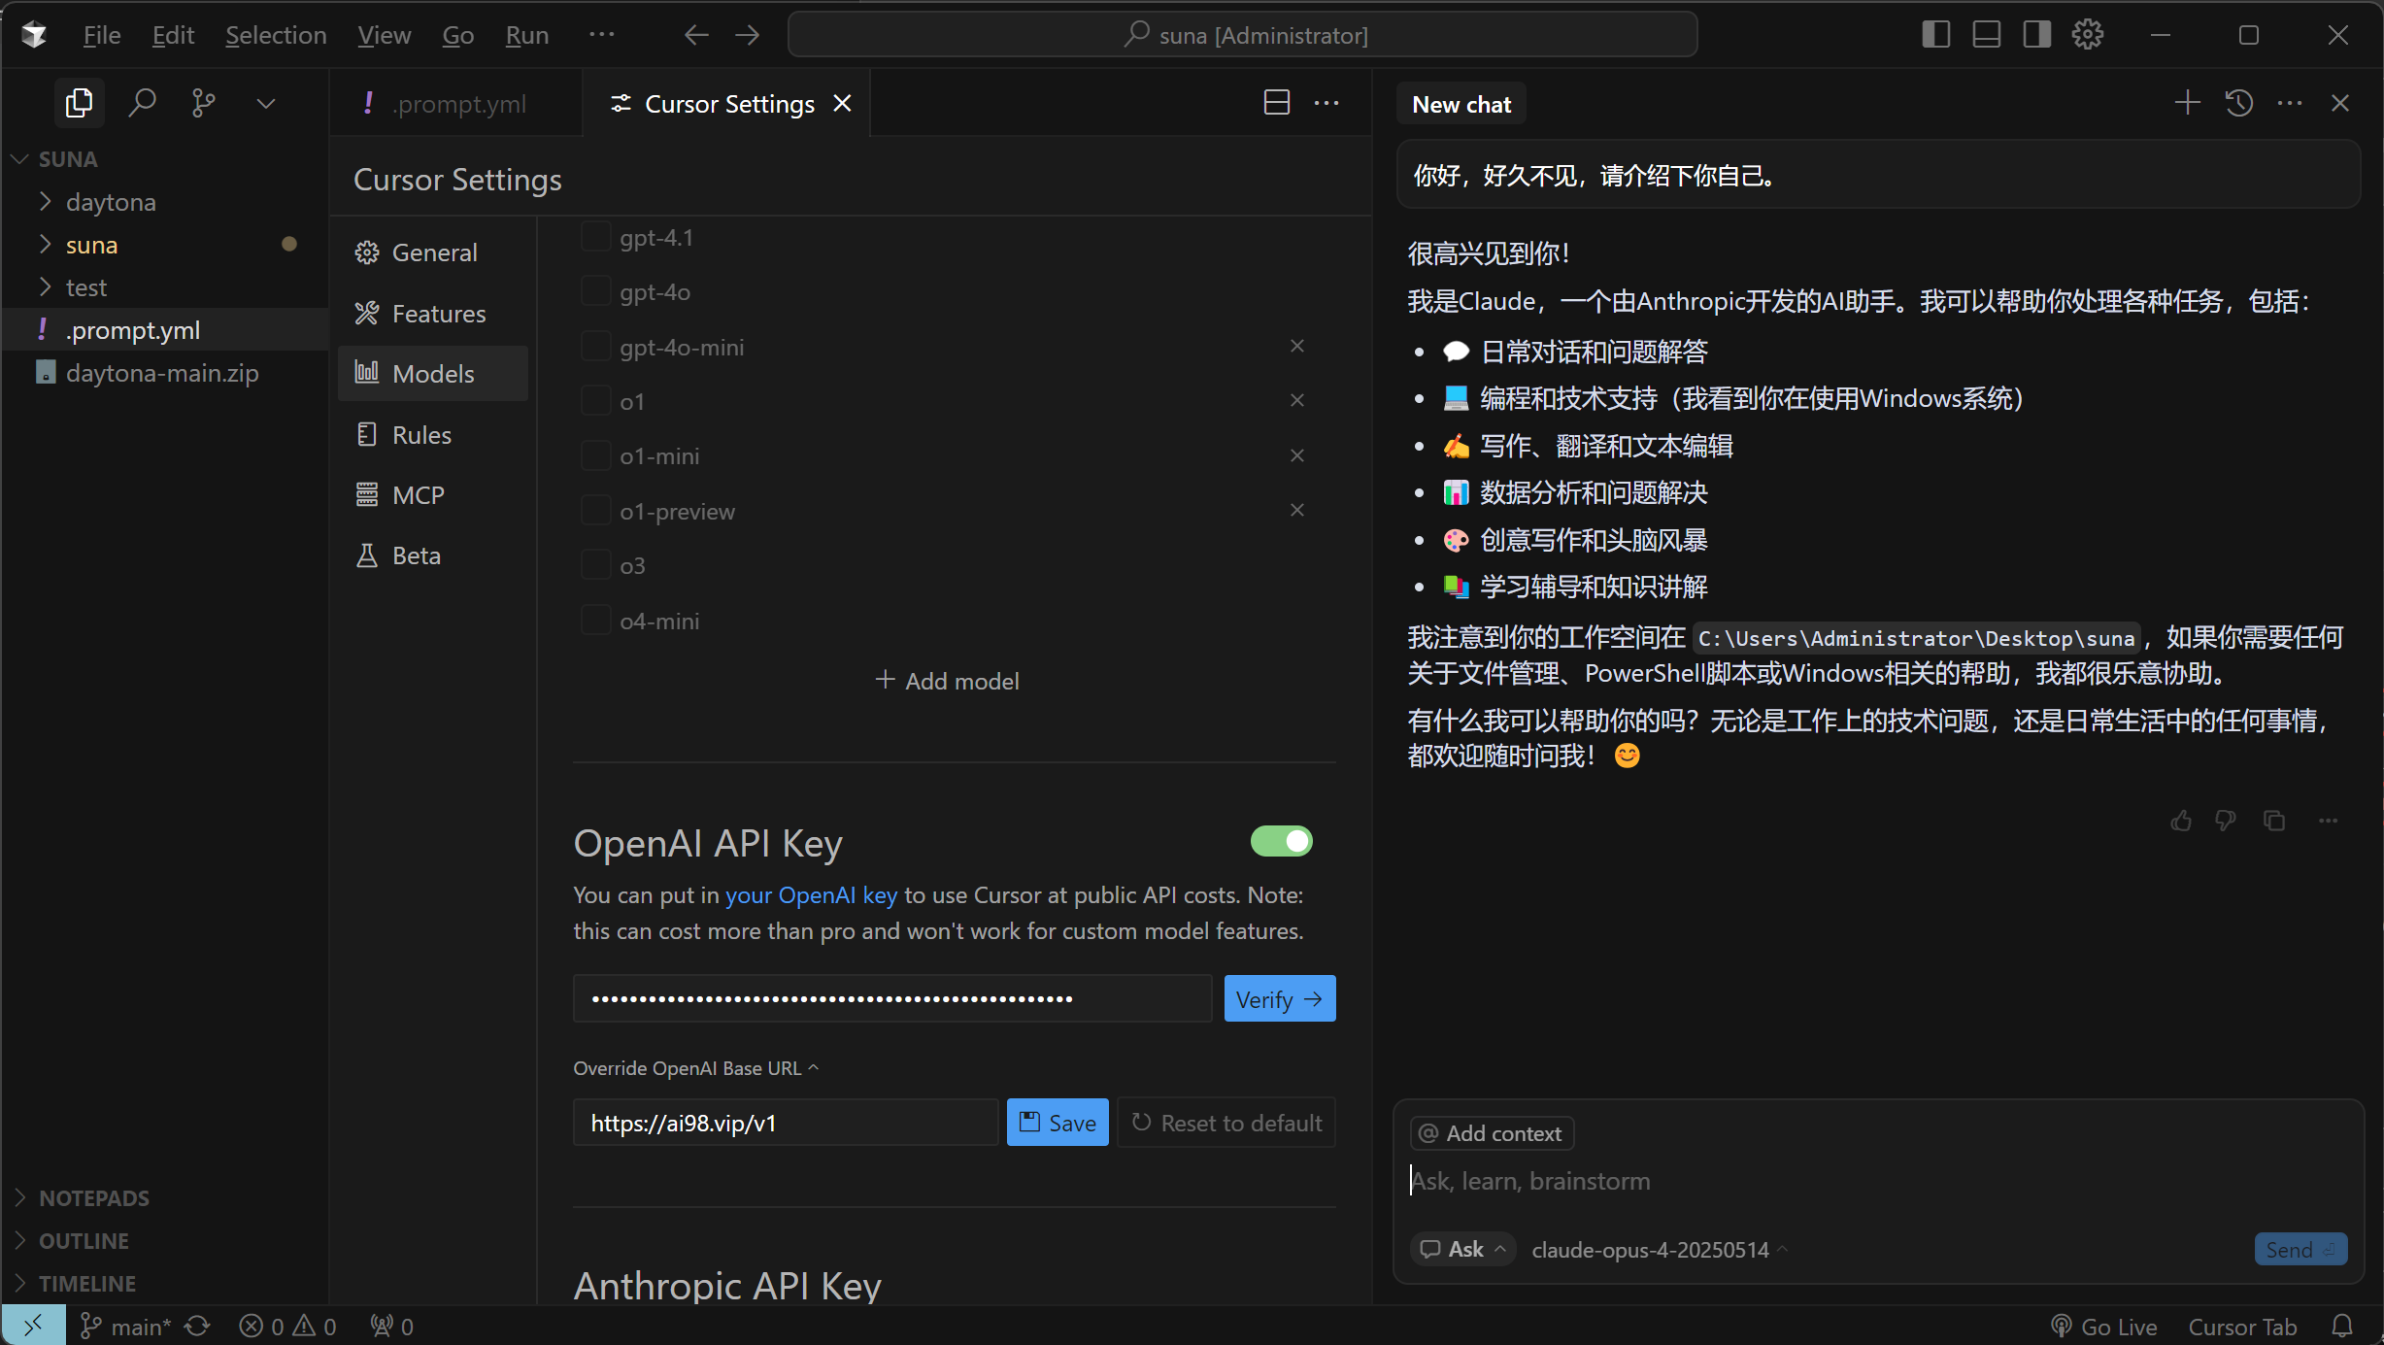Click Reset to default
The height and width of the screenshot is (1345, 2384).
[x=1226, y=1123]
